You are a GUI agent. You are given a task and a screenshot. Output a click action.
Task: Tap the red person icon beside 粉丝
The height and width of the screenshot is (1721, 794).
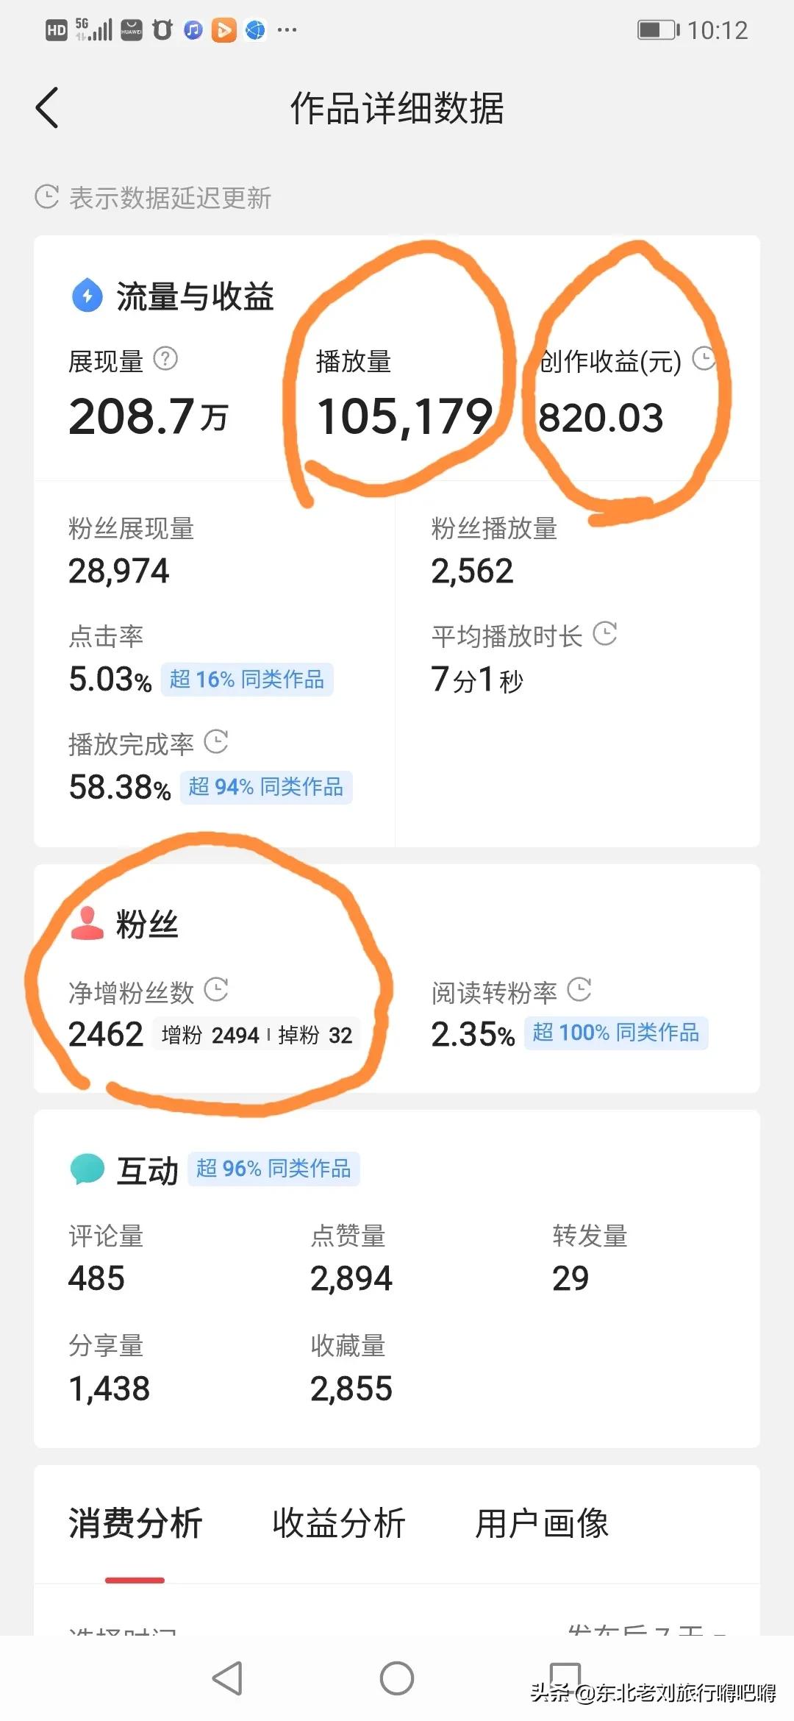coord(87,923)
